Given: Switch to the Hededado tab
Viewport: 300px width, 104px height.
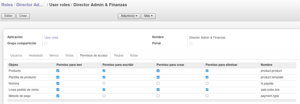Looking at the screenshot, I should click(36, 56).
